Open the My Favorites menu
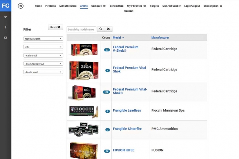239x159 pixels. click(134, 6)
